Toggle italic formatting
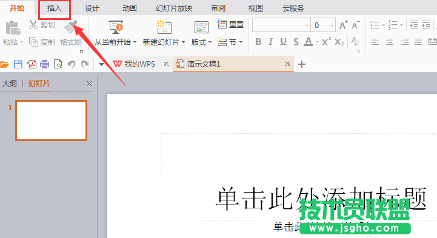Screen dimensions: 437x238 (270, 42)
